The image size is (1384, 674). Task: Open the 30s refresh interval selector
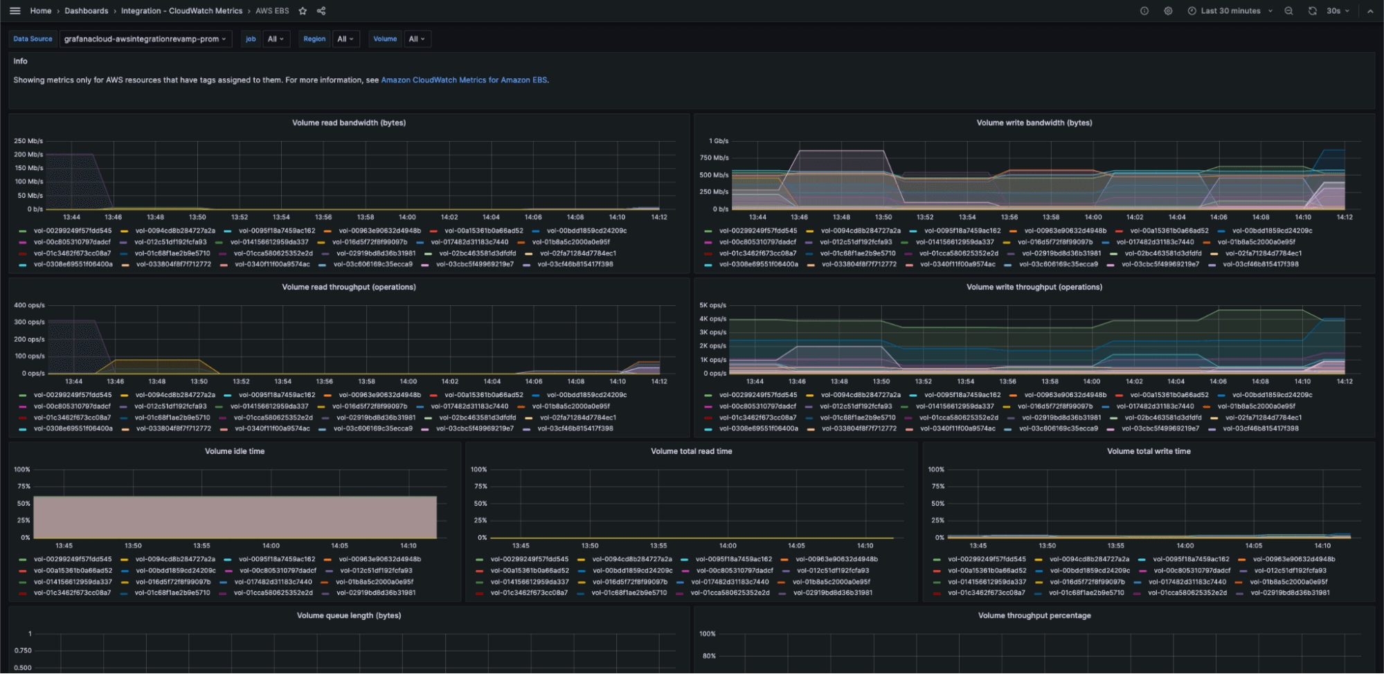(x=1338, y=11)
